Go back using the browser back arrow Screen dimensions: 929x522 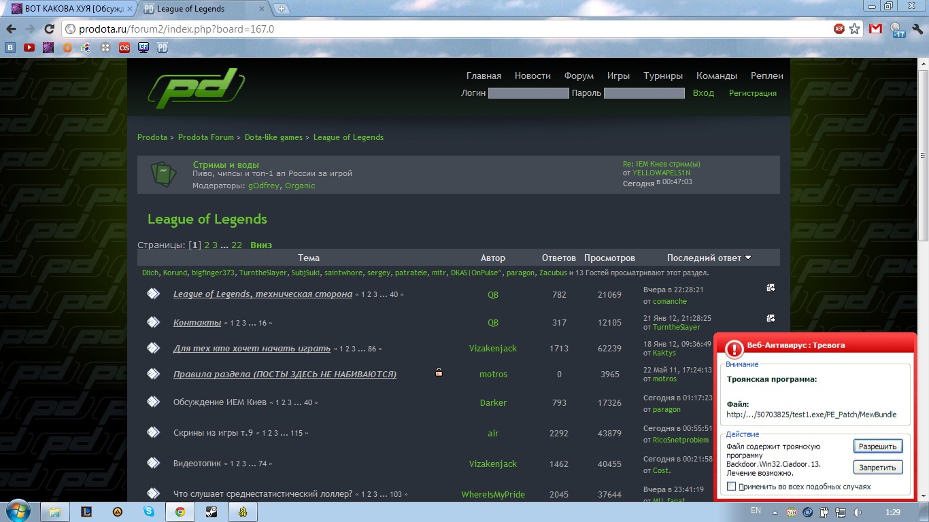coord(10,29)
